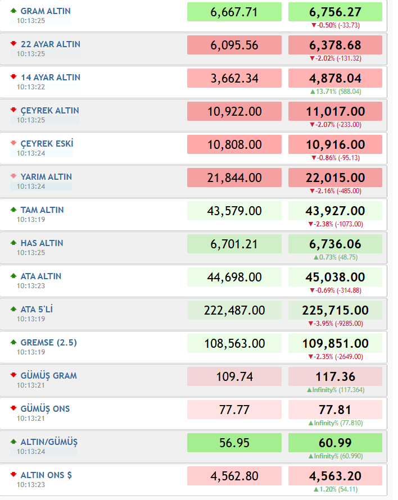Image resolution: width=398 pixels, height=500 pixels.
Task: Click the green up arrow beside TAM ALTIN
Action: [13, 210]
